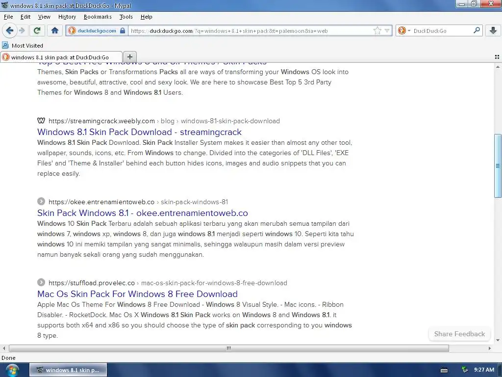Open the Edit menu

pyautogui.click(x=25, y=17)
